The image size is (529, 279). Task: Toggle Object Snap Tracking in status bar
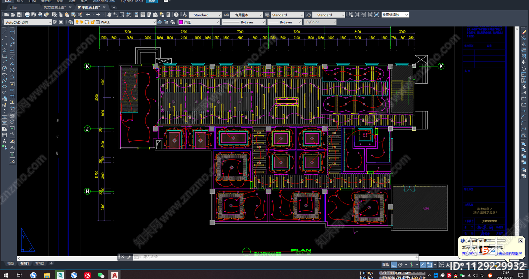423,264
